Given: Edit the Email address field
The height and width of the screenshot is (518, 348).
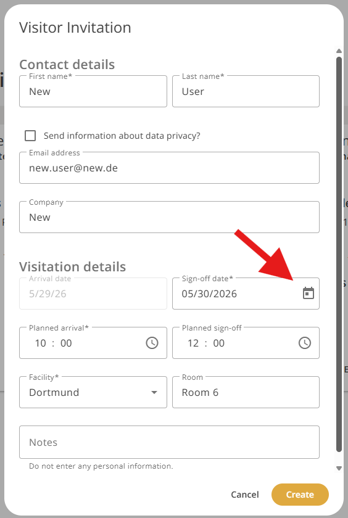Looking at the screenshot, I should tap(169, 168).
